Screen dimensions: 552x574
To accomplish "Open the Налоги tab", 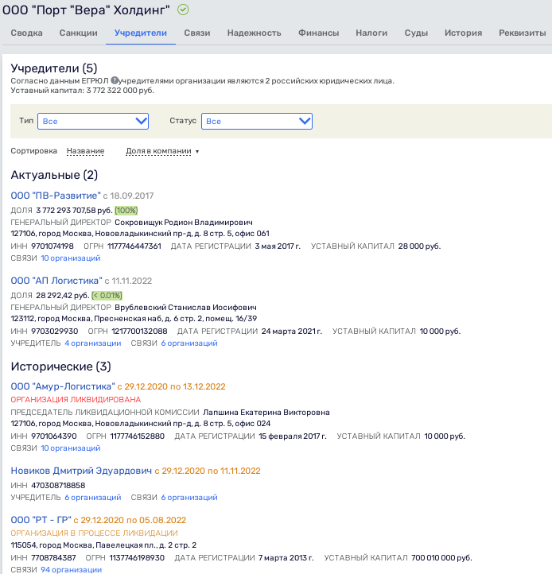I will coord(371,33).
